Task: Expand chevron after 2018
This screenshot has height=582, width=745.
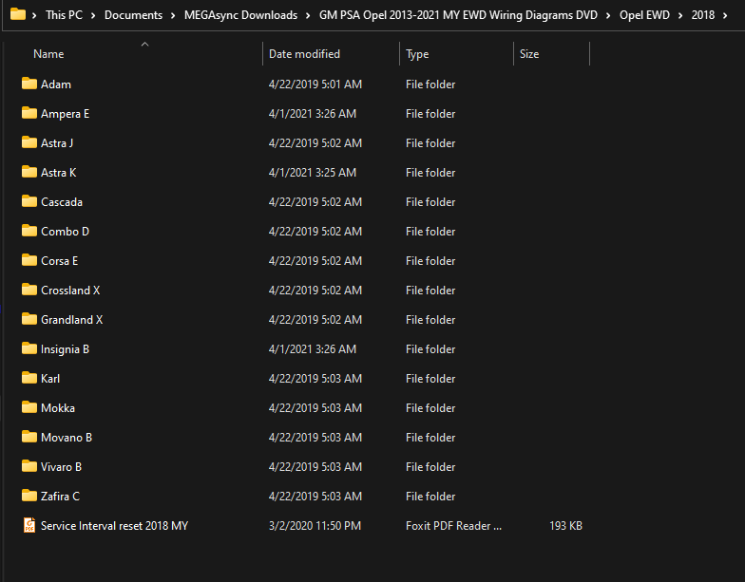Action: [725, 15]
